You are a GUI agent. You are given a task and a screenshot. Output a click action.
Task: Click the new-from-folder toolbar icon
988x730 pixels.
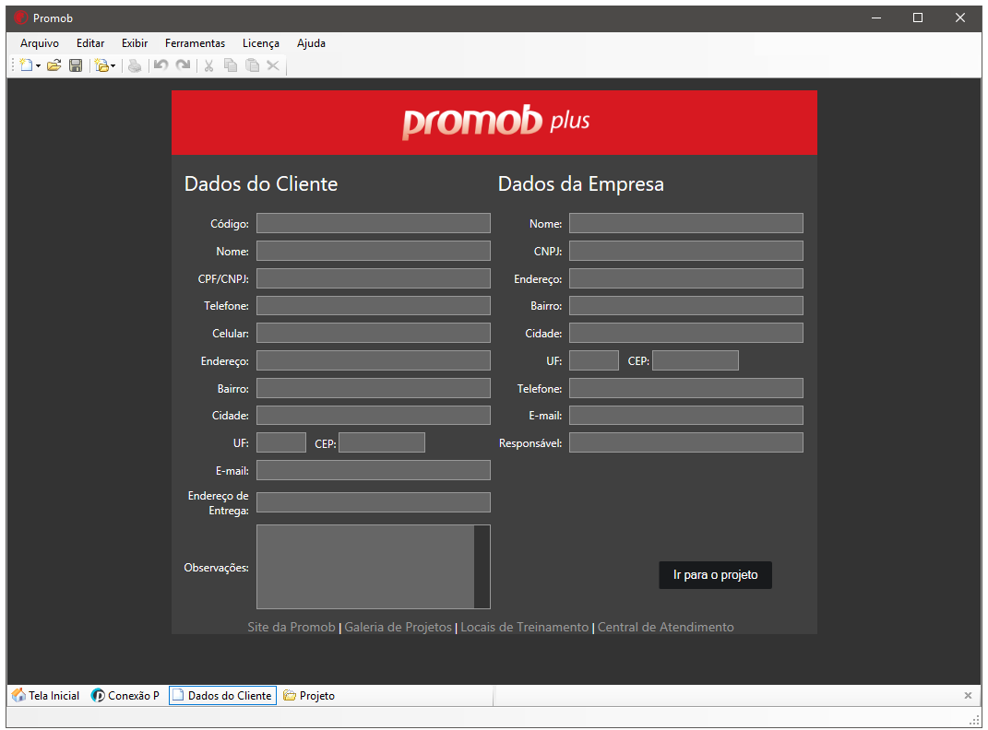(101, 65)
